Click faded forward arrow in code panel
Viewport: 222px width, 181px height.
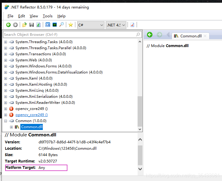[159, 35]
